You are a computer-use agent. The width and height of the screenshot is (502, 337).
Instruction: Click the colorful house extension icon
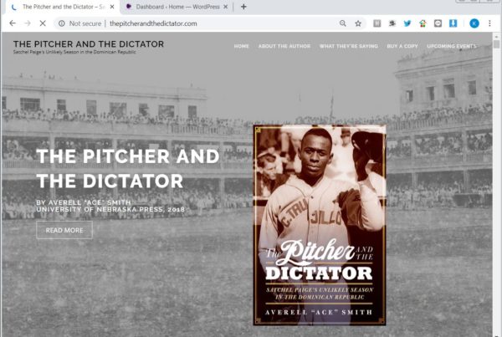[423, 23]
